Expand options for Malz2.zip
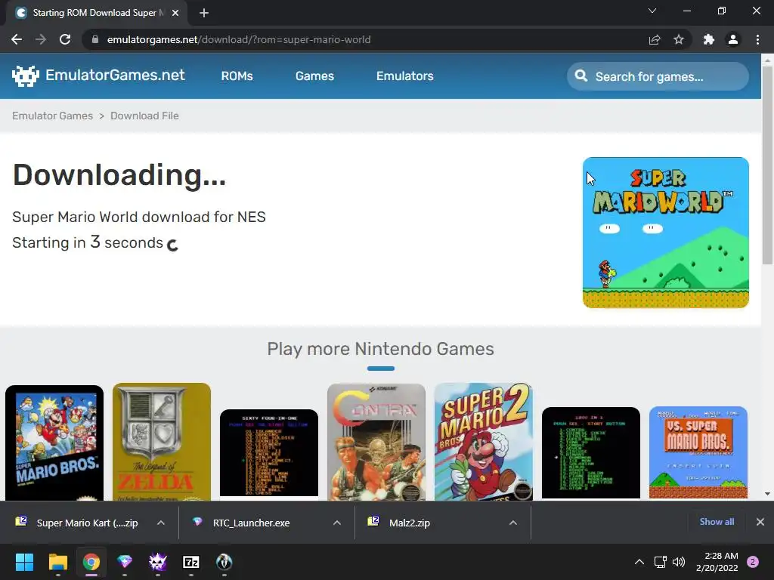Screen dimensions: 774x580 (513, 523)
